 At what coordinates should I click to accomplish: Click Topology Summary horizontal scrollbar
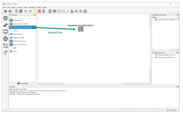165,50
